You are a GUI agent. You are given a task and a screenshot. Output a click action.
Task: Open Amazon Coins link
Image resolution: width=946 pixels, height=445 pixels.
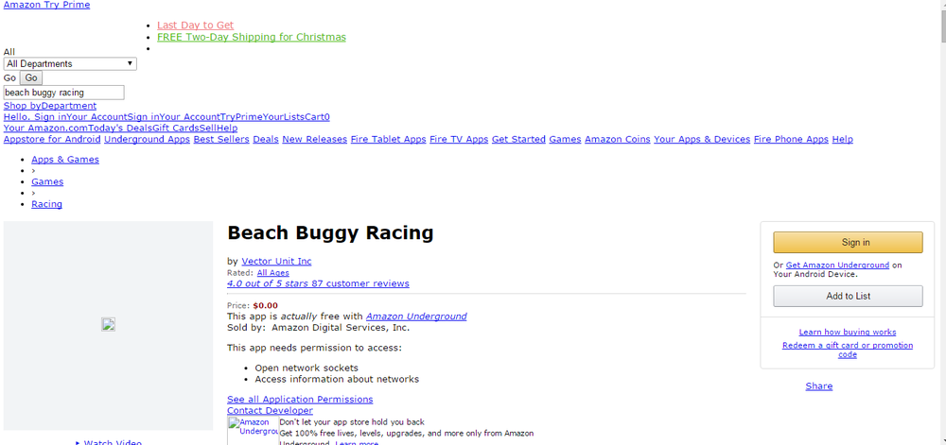click(618, 139)
